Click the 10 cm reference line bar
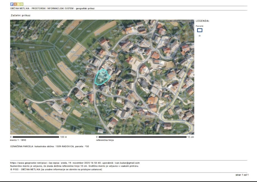 [142, 137]
